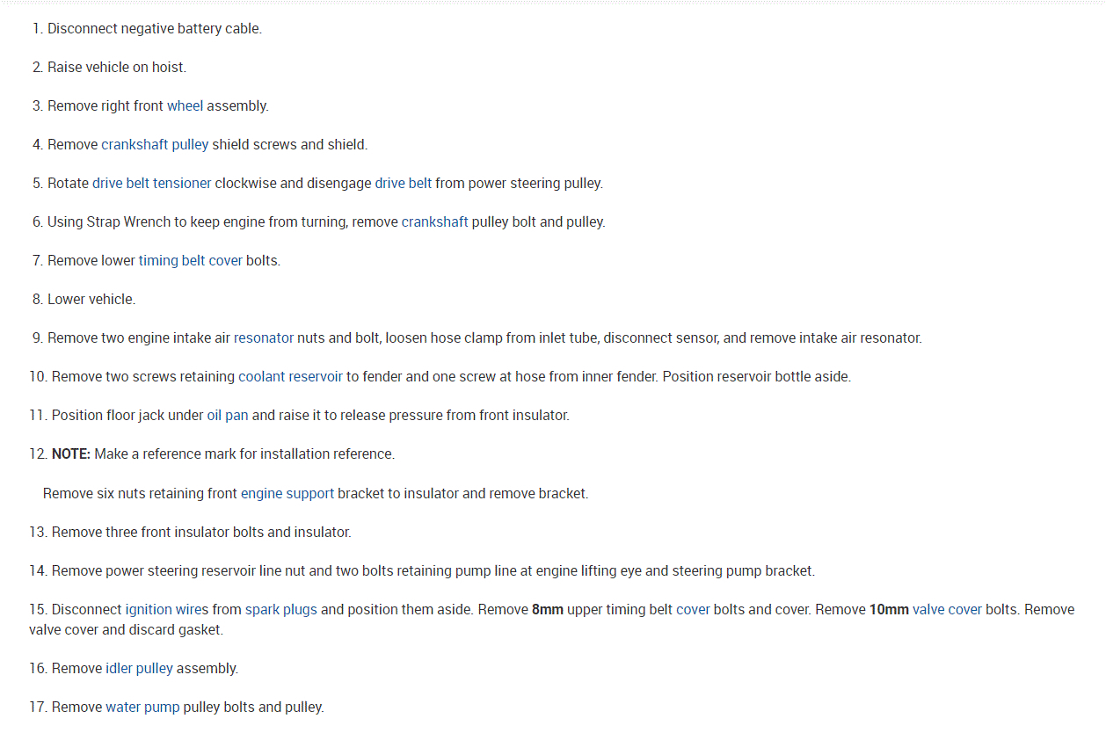1106x733 pixels.
Task: Open the "coolant reservoir" link
Action: (290, 377)
